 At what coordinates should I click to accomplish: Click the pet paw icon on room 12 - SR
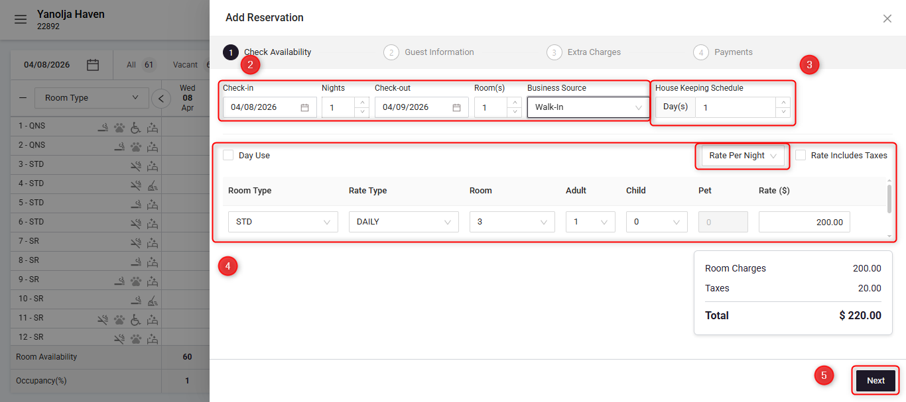[135, 338]
